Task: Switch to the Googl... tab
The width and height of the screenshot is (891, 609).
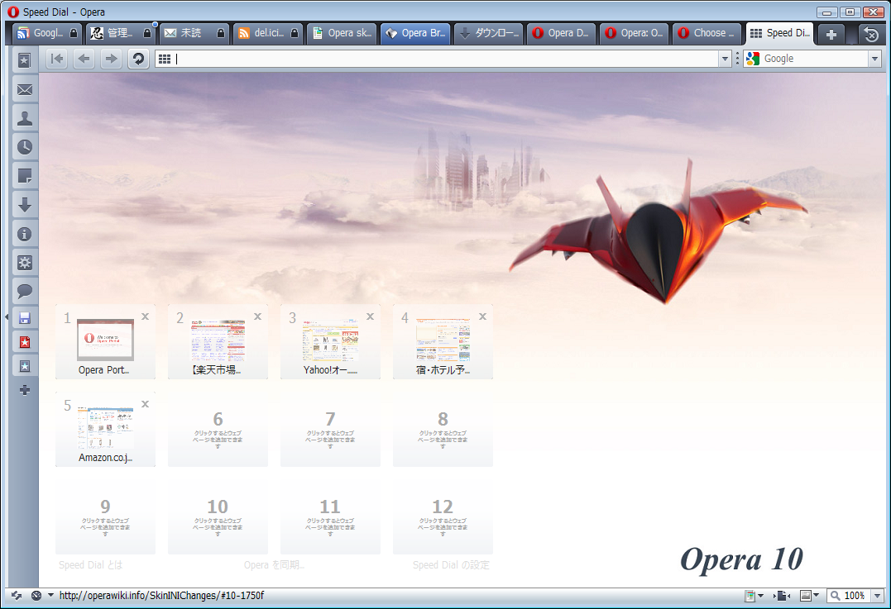Action: point(47,34)
